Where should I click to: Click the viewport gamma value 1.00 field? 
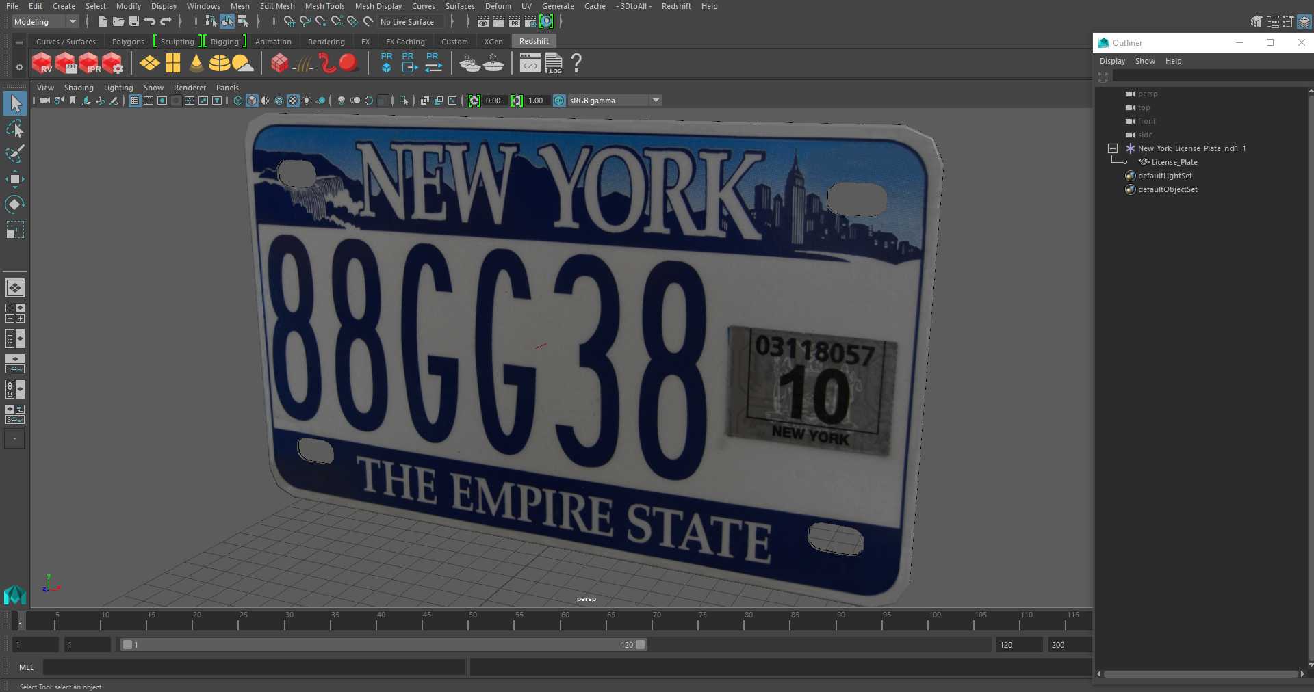point(536,101)
